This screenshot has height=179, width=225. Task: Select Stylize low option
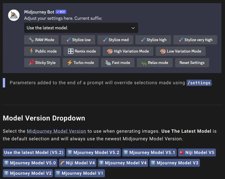(78, 40)
